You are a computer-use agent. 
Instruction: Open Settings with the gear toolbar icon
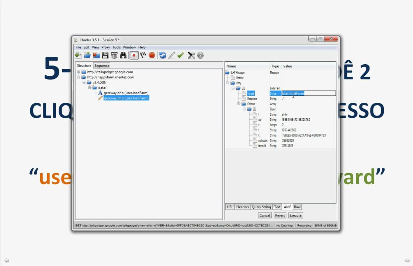[201, 55]
